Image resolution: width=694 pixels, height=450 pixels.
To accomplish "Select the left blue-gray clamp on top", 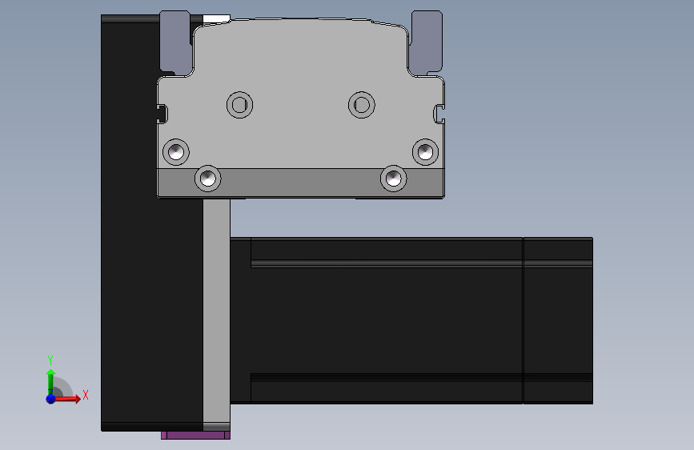I will click(x=175, y=42).
